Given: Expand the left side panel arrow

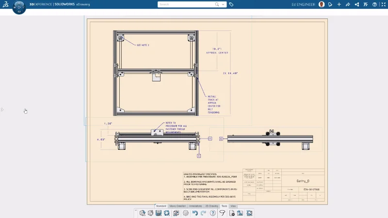Looking at the screenshot, I should [2, 109].
